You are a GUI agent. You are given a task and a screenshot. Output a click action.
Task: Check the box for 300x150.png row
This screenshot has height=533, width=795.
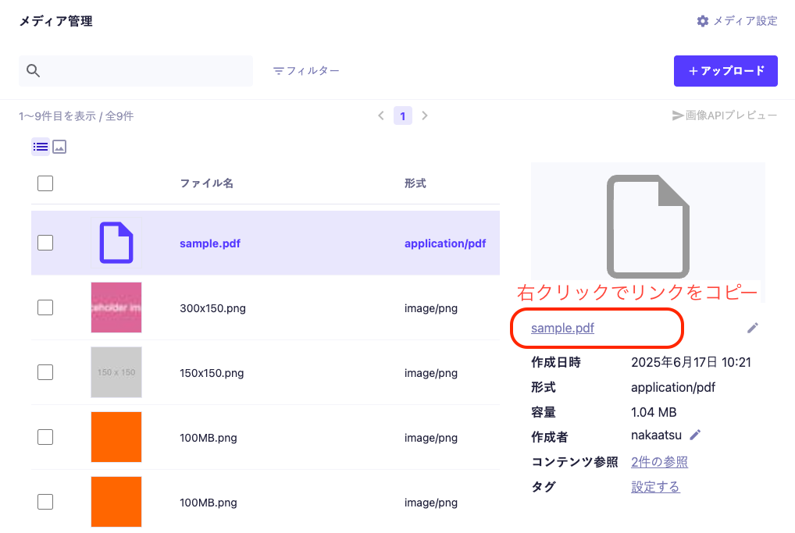45,307
